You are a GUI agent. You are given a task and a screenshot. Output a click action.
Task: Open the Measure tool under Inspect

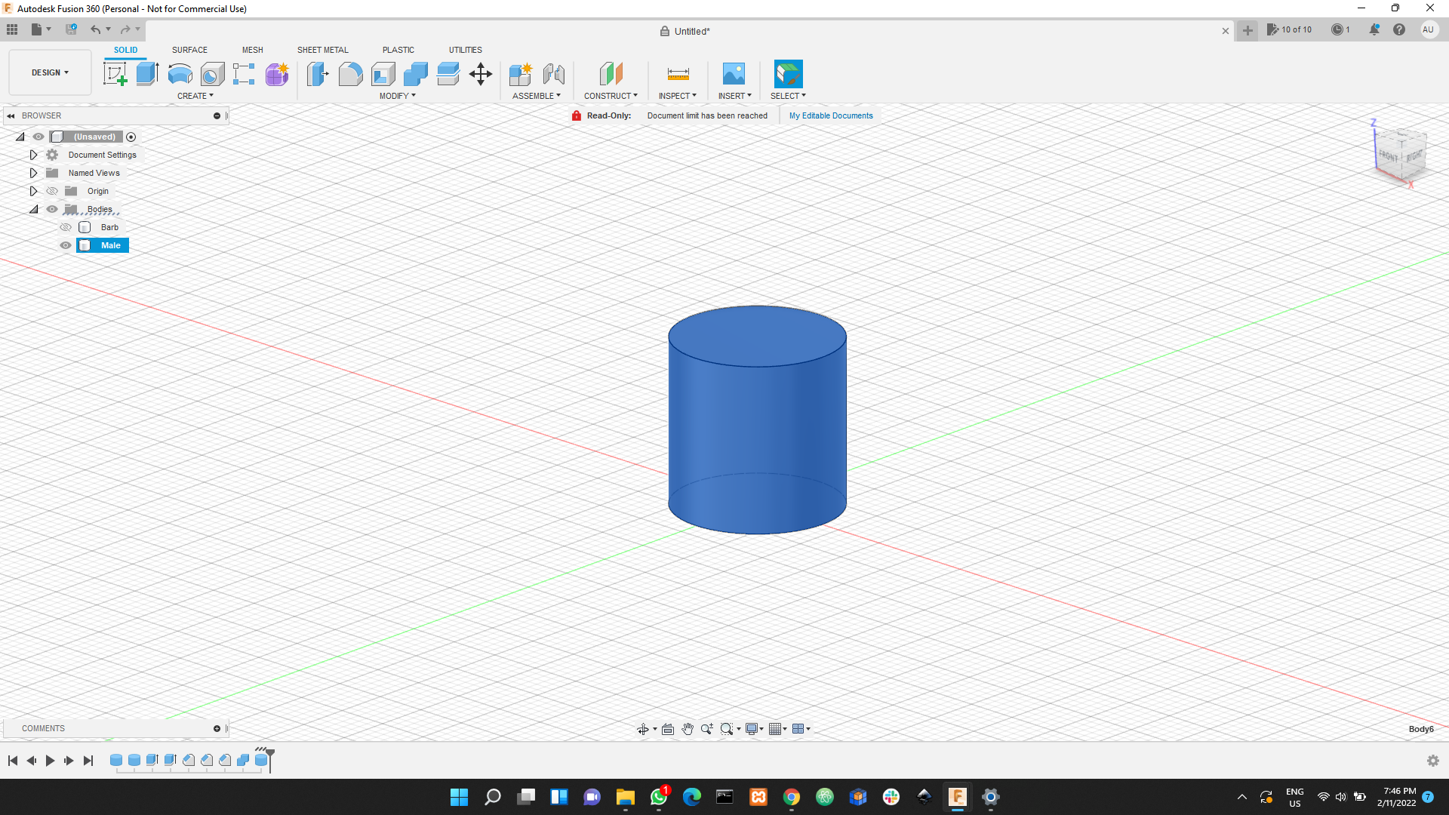[x=677, y=73]
